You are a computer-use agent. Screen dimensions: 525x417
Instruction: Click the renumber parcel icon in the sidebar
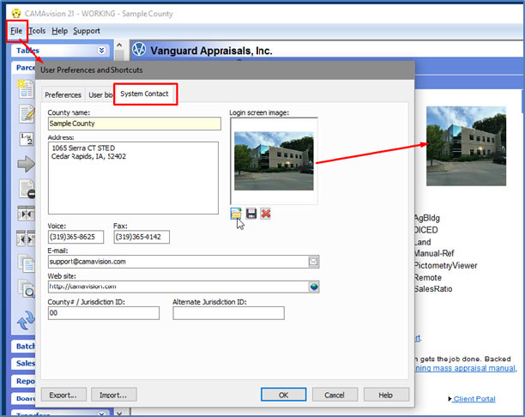[27, 139]
